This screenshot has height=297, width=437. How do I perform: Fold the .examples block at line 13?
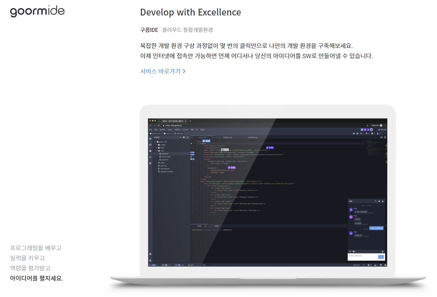coord(195,168)
